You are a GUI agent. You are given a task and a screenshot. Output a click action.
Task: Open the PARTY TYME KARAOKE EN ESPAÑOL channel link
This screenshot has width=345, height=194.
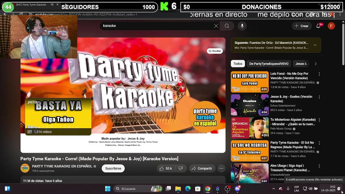pos(62,166)
